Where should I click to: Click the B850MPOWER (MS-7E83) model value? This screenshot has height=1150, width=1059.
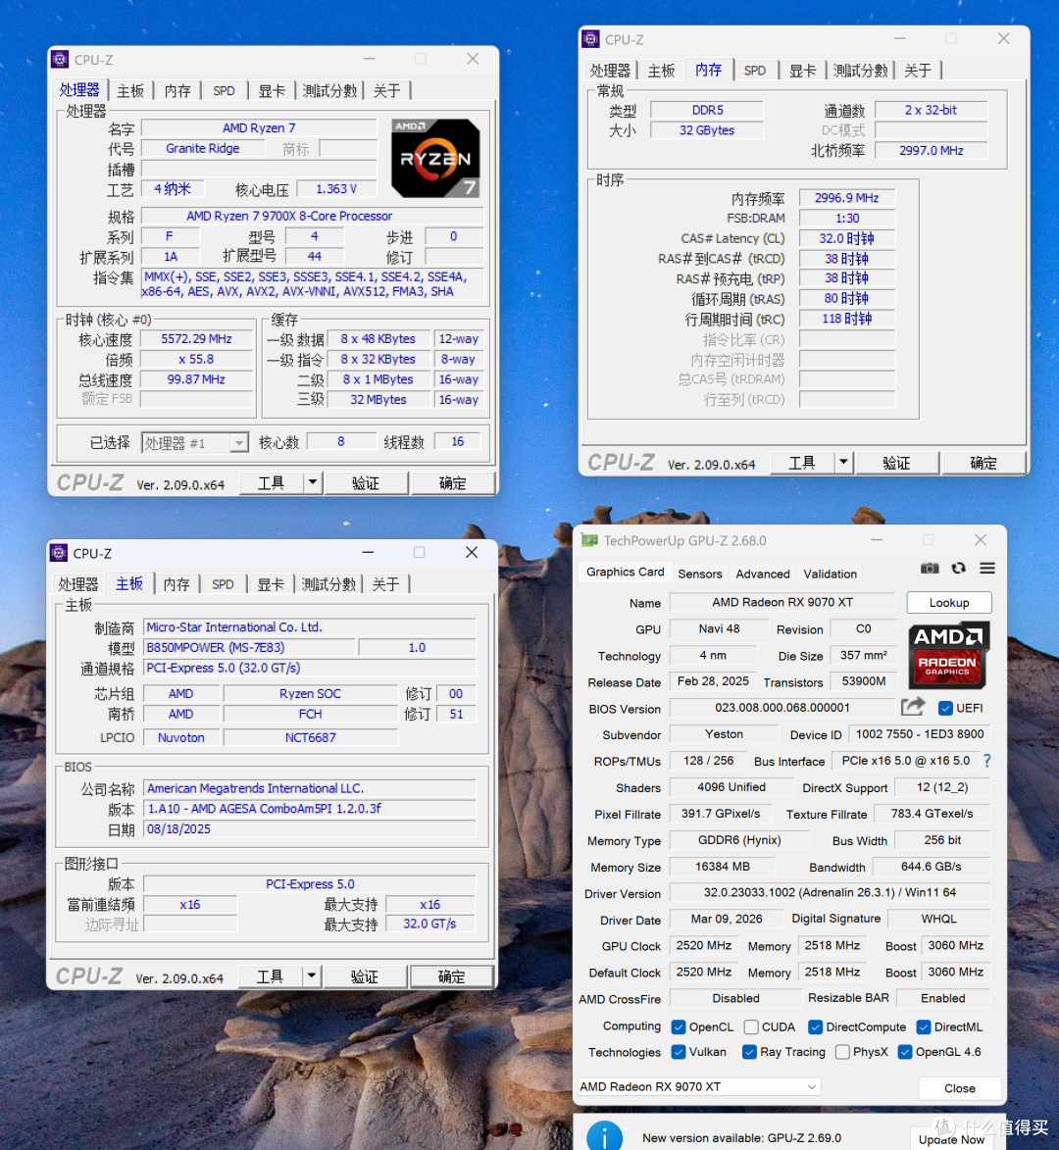coord(249,648)
